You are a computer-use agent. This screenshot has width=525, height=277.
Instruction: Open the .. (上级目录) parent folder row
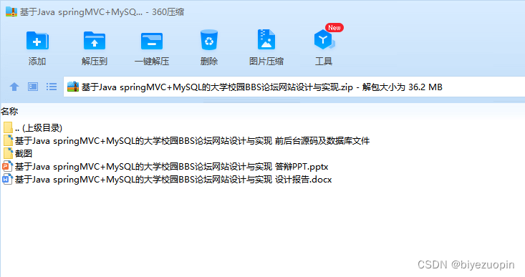[x=32, y=128]
